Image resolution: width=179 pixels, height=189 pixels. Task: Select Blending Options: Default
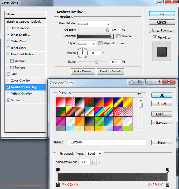(25, 22)
